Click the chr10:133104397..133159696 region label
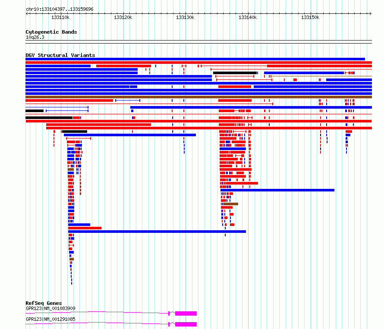 coord(60,9)
